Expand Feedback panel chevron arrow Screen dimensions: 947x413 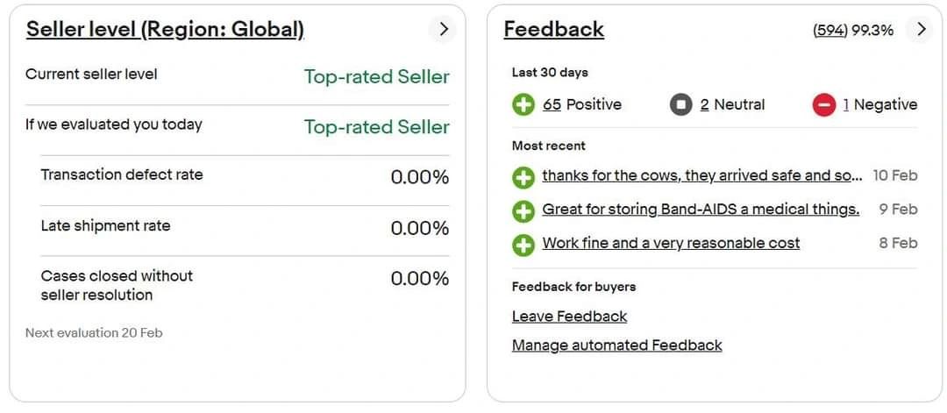coord(921,29)
